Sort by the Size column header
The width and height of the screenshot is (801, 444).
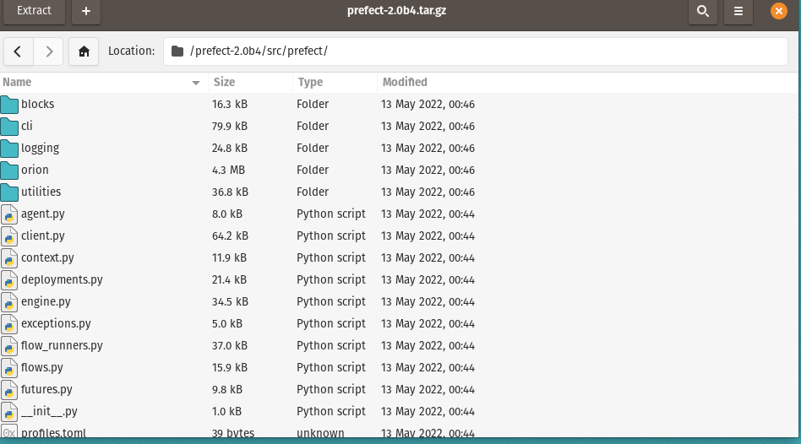250,82
